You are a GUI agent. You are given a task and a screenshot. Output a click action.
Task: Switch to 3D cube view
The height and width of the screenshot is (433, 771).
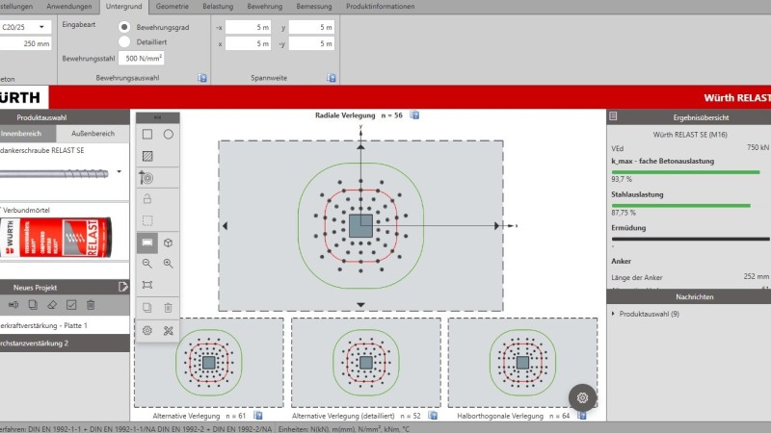(x=168, y=242)
